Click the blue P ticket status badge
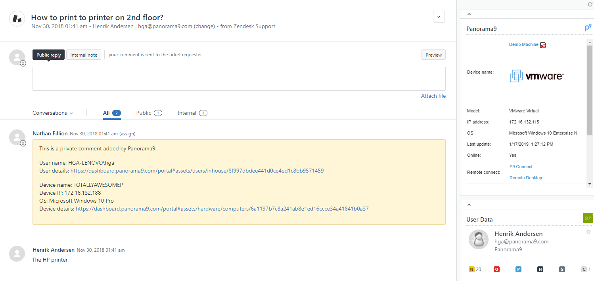Screen dimensions: 594x281 click(x=518, y=269)
